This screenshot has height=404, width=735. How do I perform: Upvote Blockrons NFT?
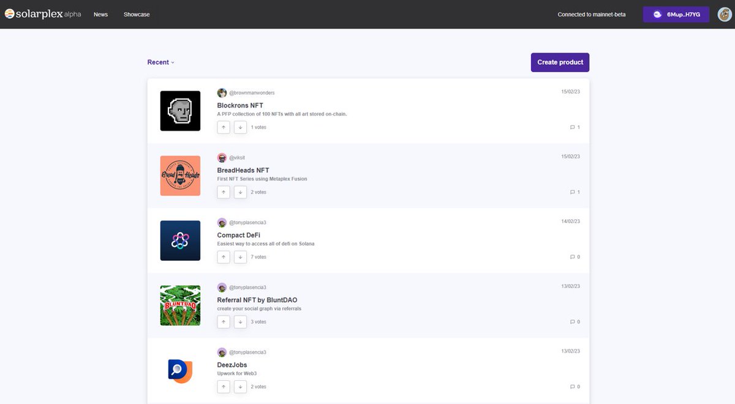point(224,127)
